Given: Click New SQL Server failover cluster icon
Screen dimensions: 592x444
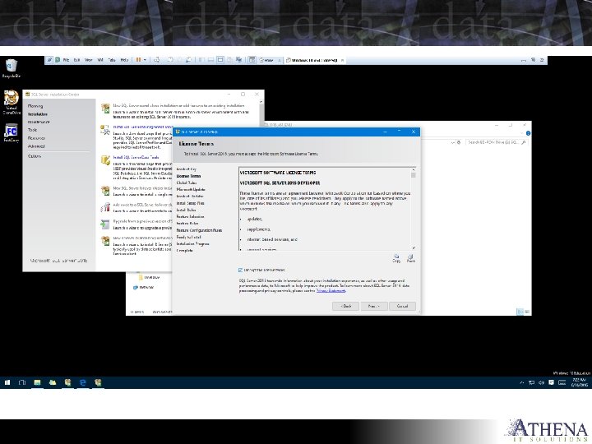Looking at the screenshot, I should point(105,190).
